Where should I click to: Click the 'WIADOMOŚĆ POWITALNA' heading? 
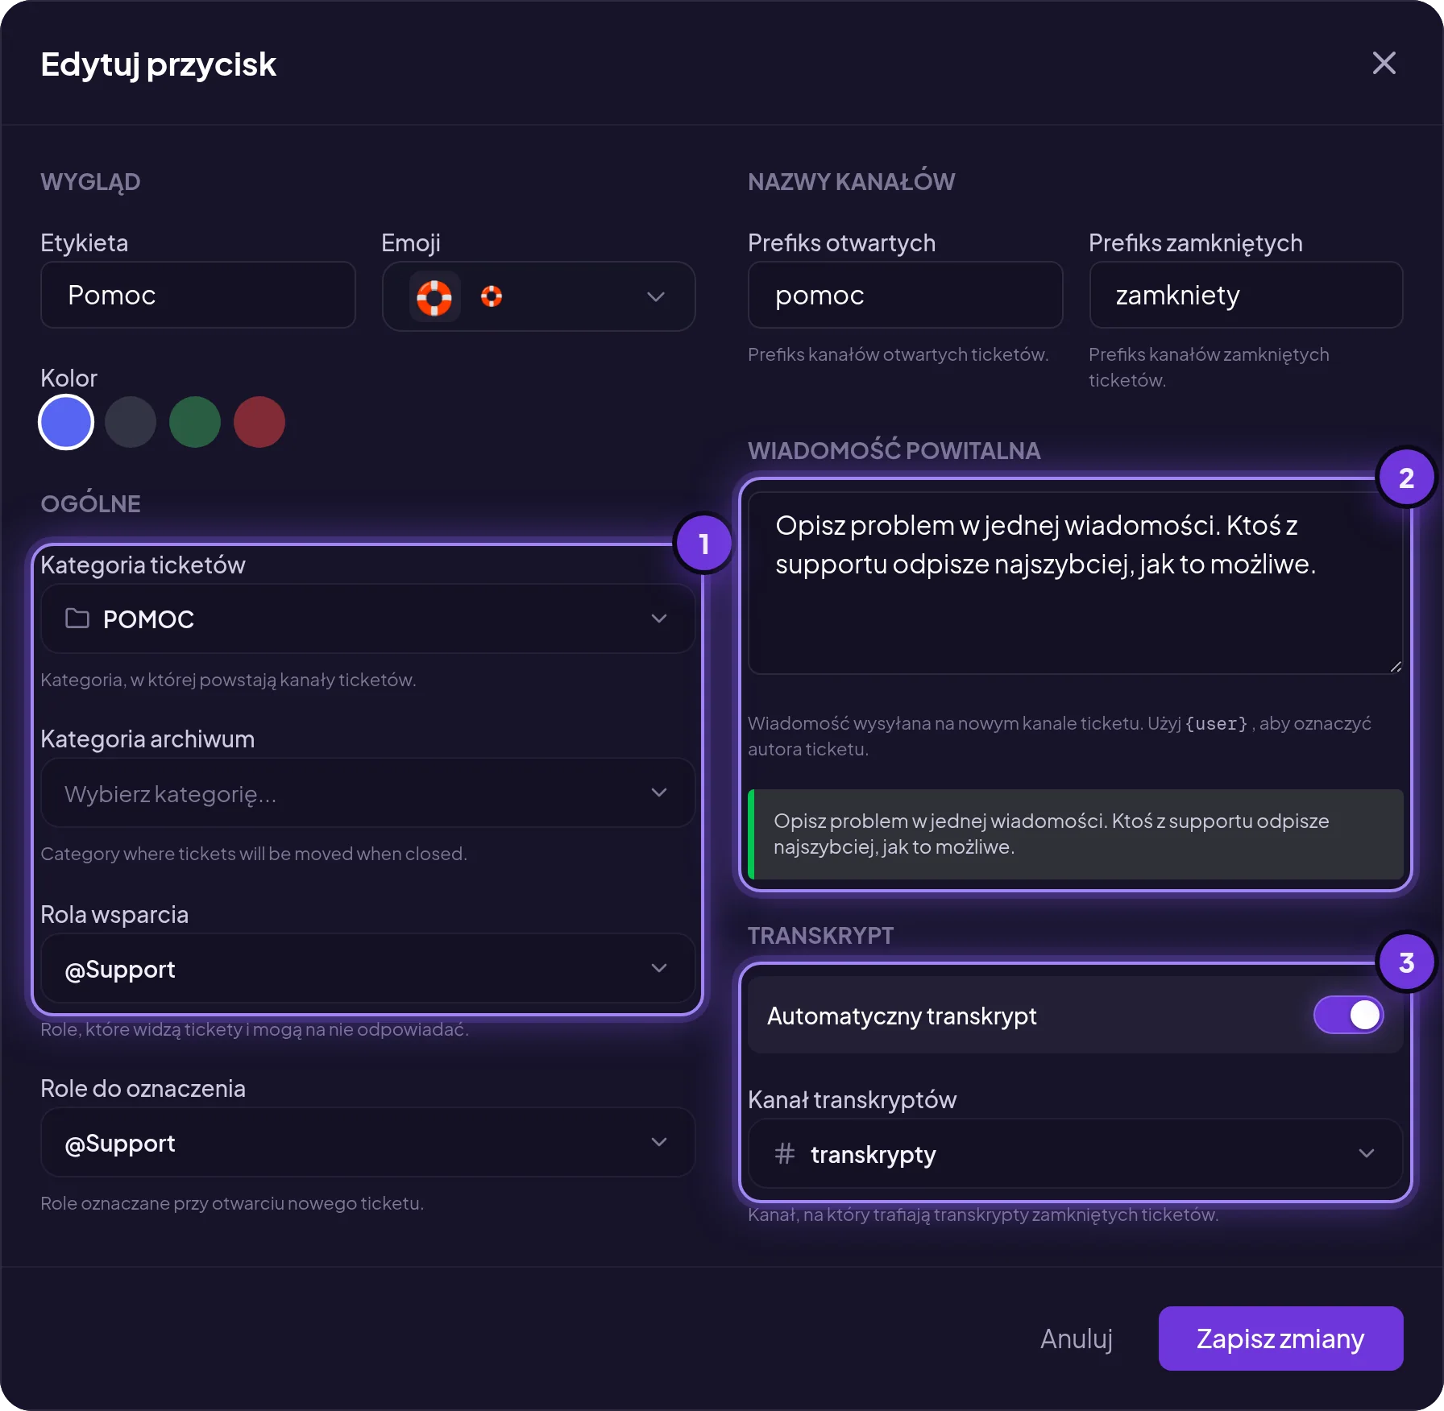(x=894, y=450)
